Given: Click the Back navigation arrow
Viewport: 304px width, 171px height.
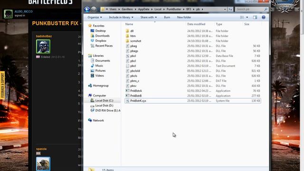Looking at the screenshot, I should 87,9.
